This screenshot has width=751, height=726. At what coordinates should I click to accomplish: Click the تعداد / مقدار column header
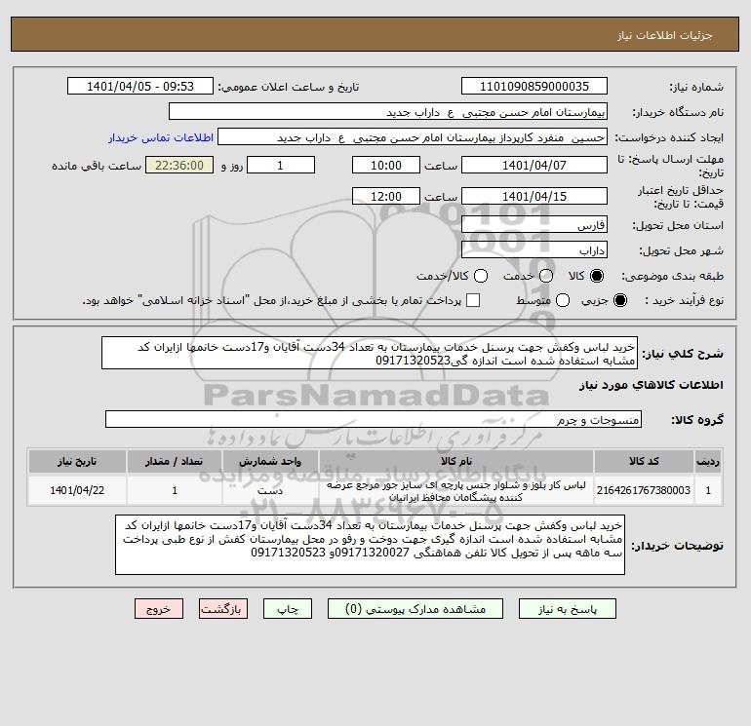175,461
